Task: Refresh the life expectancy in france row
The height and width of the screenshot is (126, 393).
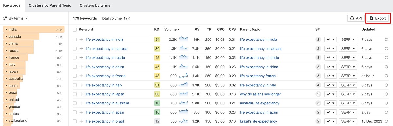Action: coord(386,76)
